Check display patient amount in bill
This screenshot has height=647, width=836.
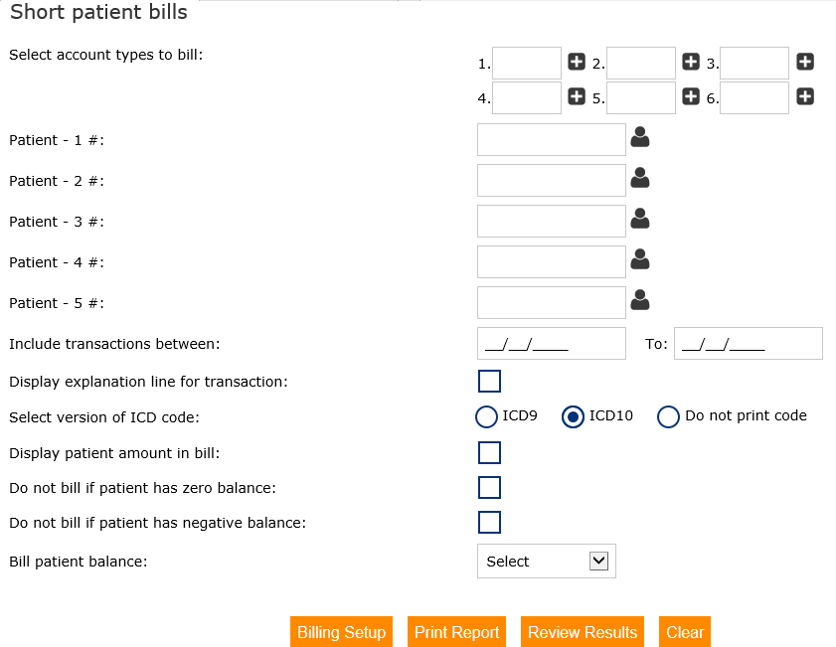click(489, 453)
